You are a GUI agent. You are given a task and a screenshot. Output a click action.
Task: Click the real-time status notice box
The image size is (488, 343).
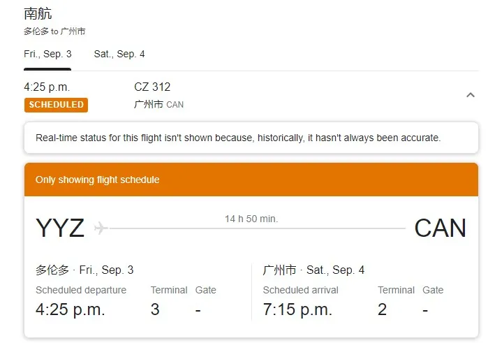[251, 138]
